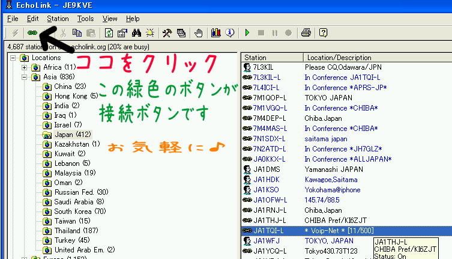
Task: Click the Print icon in the toolbar
Action: [x=306, y=32]
